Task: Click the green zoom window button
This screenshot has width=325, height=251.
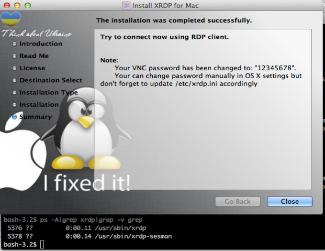Action: (x=28, y=5)
